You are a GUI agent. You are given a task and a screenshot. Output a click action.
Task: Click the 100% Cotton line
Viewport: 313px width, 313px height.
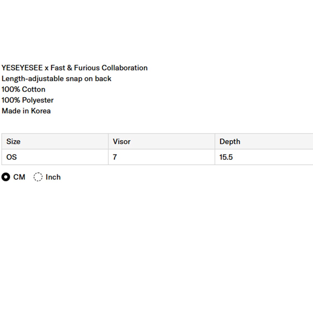(x=23, y=89)
